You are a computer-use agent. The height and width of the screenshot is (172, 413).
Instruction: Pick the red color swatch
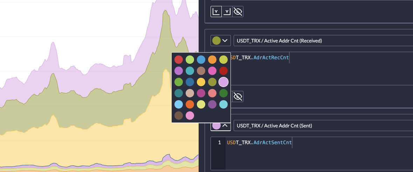click(x=179, y=60)
